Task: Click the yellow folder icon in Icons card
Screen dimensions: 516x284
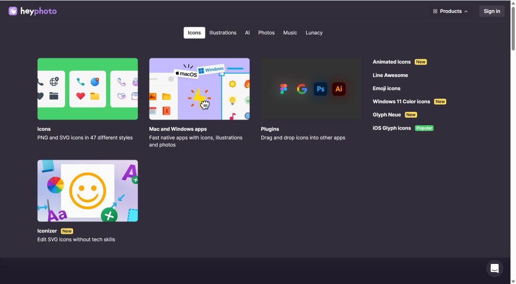Action: click(95, 96)
